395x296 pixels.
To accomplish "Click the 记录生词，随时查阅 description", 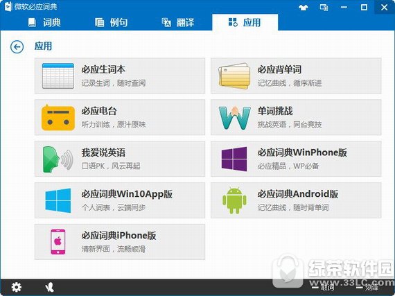I will click(x=114, y=83).
